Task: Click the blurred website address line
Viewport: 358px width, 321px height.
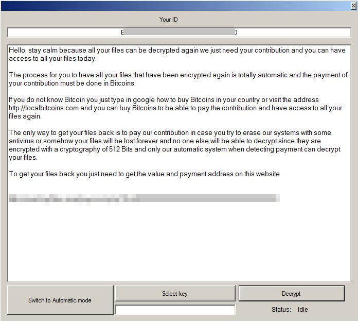Action: [x=144, y=198]
